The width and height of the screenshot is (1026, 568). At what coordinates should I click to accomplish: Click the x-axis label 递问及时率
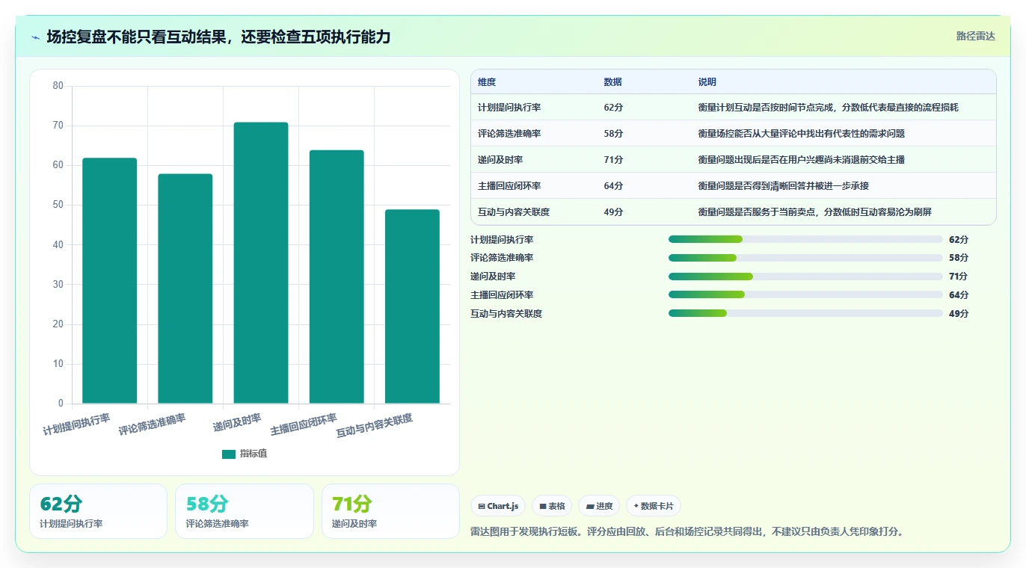(237, 422)
